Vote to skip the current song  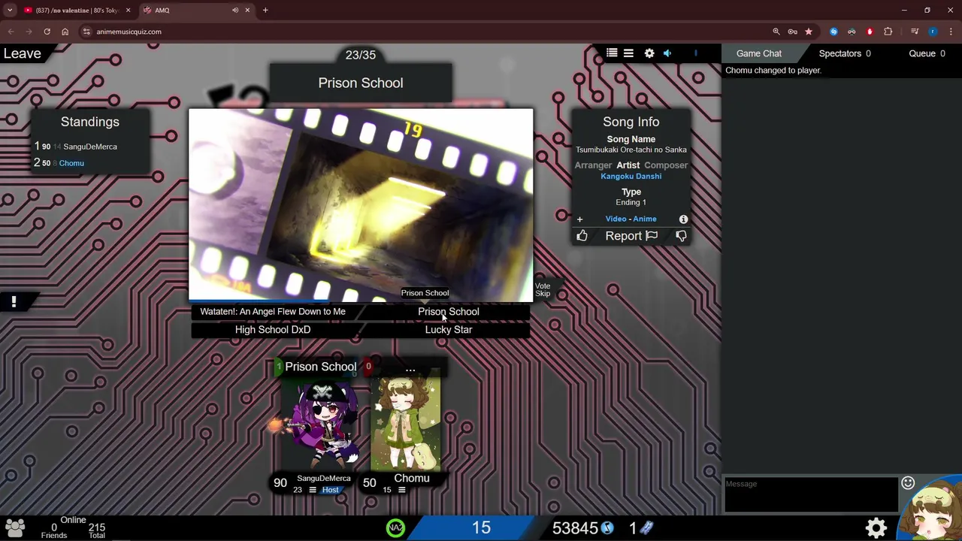click(x=543, y=289)
